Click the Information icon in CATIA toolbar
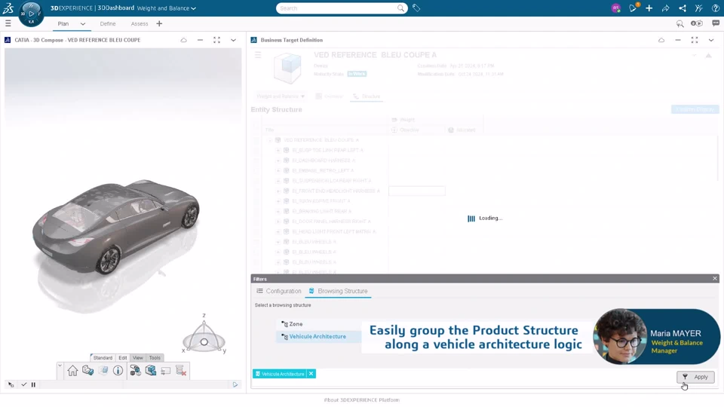This screenshot has height=407, width=724. point(118,371)
